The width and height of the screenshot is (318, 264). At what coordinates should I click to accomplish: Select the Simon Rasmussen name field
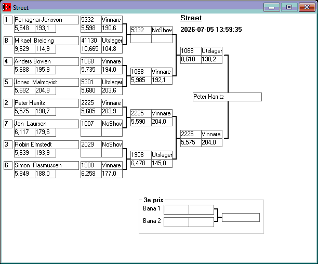(x=46, y=165)
